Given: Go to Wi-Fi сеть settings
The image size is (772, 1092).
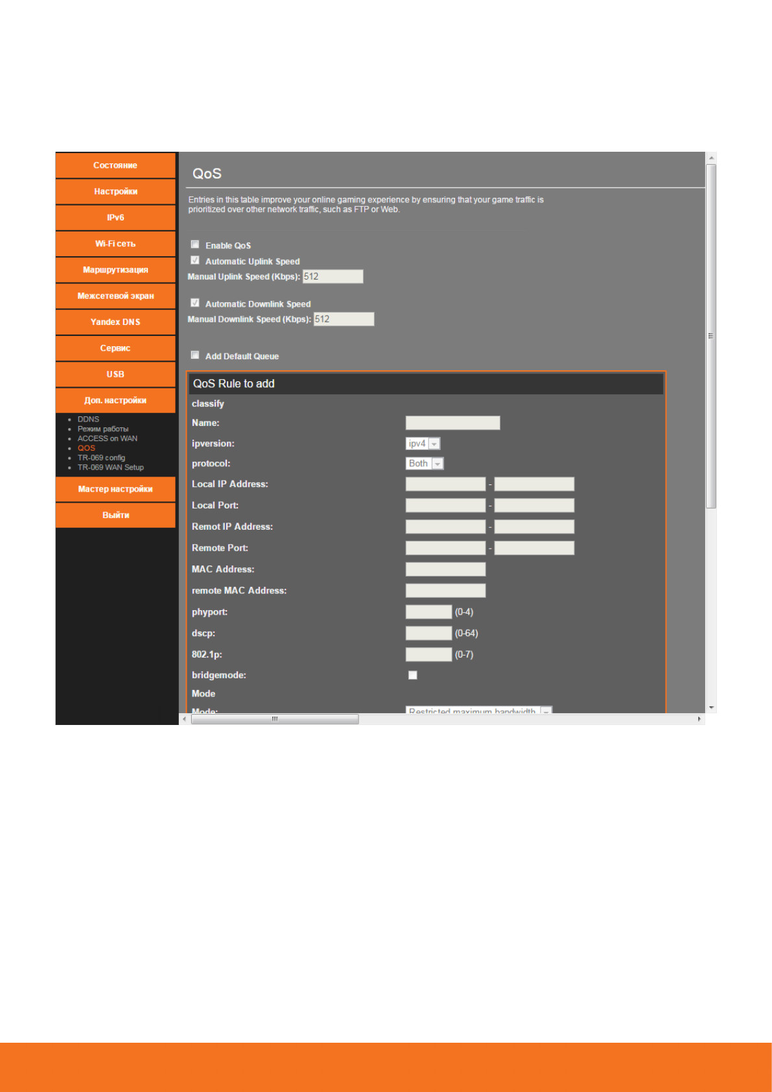Looking at the screenshot, I should [x=115, y=244].
